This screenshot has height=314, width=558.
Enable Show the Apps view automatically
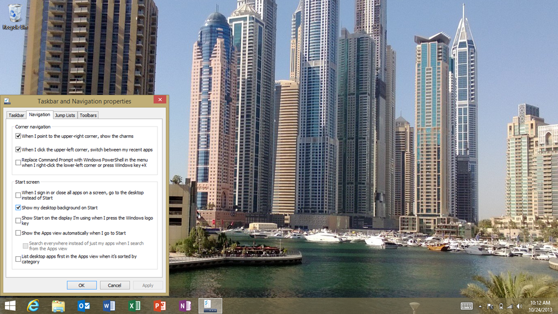pyautogui.click(x=18, y=233)
